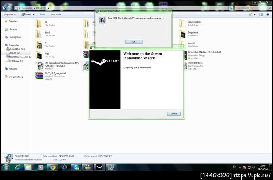Open CD Drive (F:) in navigation pane
This screenshot has width=273, height=180.
coord(15,61)
